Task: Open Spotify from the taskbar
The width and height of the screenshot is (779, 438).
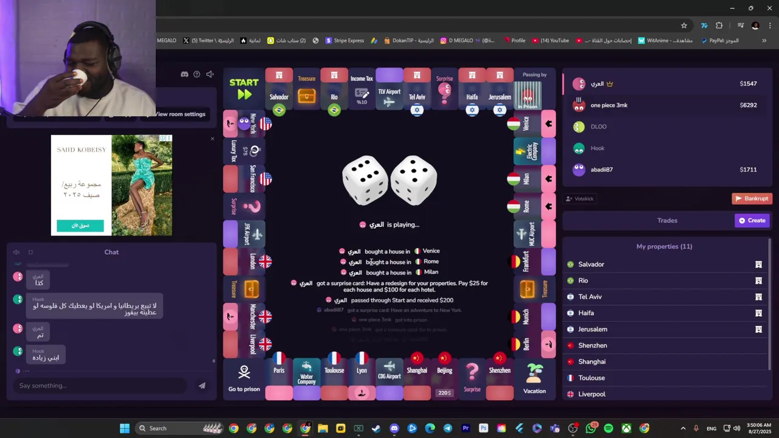Action: (609, 428)
